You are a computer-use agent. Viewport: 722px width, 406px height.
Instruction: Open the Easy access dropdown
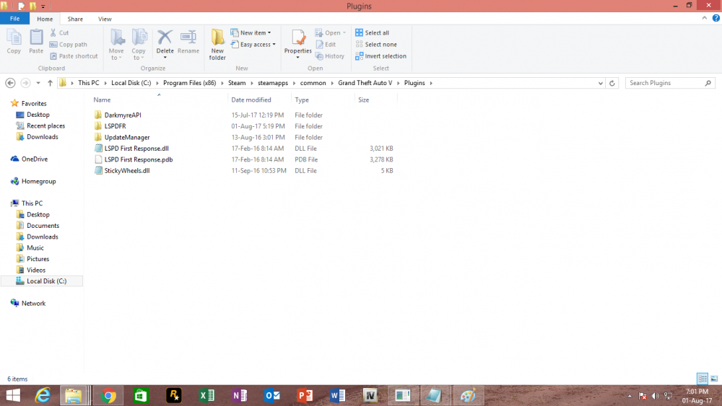(253, 45)
